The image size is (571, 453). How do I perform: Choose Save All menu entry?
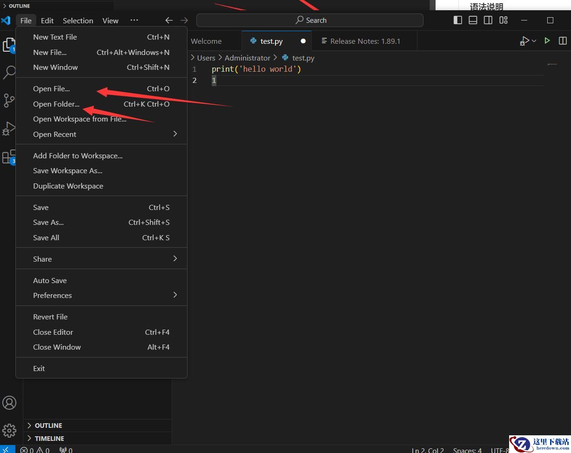[x=101, y=238]
